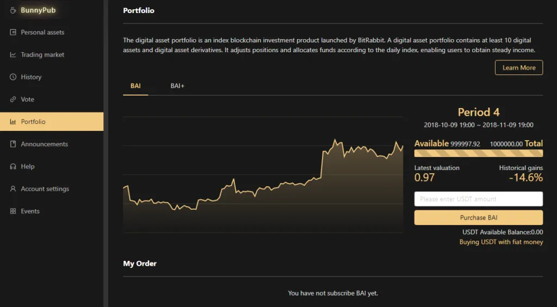Select the BAI tab
The width and height of the screenshot is (557, 307).
coord(135,86)
